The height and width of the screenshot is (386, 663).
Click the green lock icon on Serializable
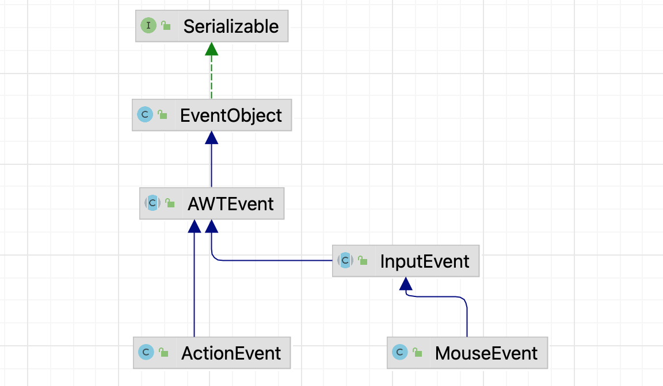pyautogui.click(x=166, y=26)
